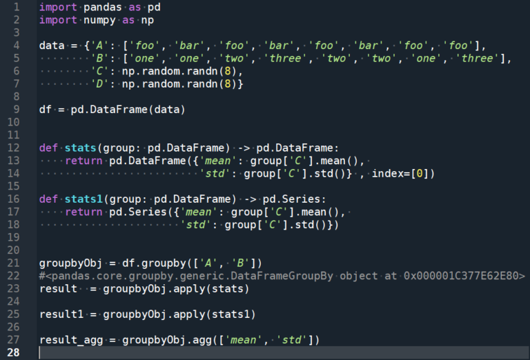Click the 'mean' key on line 13
Screen dimensions: 530x360
217,161
